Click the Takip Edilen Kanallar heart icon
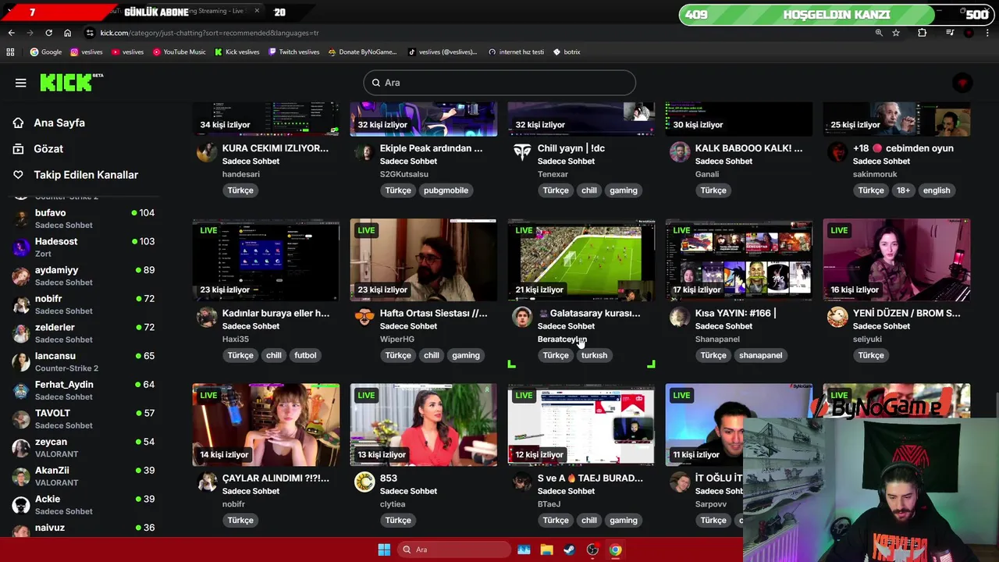Viewport: 999px width, 562px height. pos(19,175)
